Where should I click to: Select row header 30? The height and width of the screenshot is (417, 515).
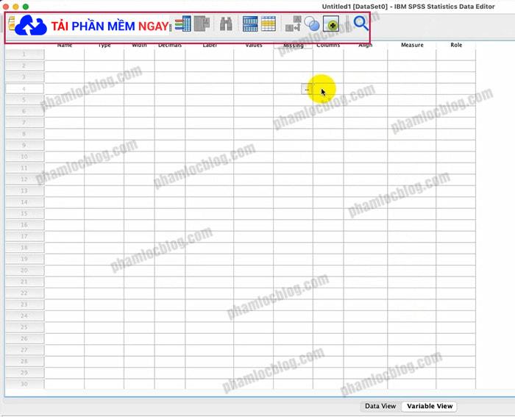[x=24, y=384]
